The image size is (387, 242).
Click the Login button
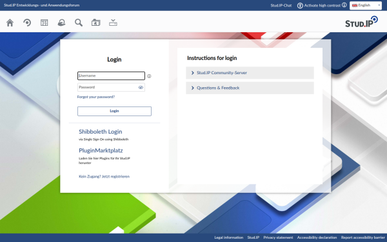114,111
